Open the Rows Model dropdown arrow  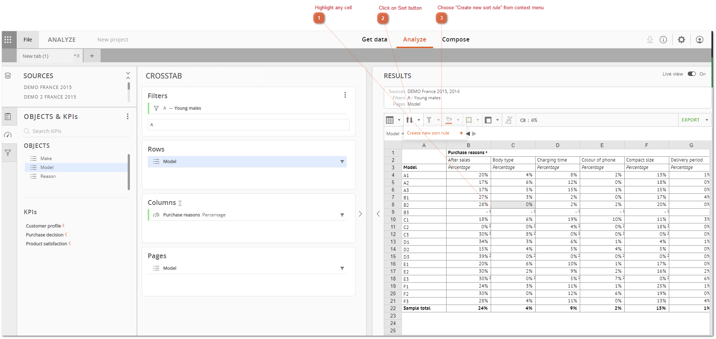pyautogui.click(x=342, y=162)
